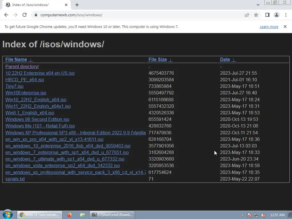Go back to the previous page
Image resolution: width=292 pixels, height=219 pixels.
point(6,15)
